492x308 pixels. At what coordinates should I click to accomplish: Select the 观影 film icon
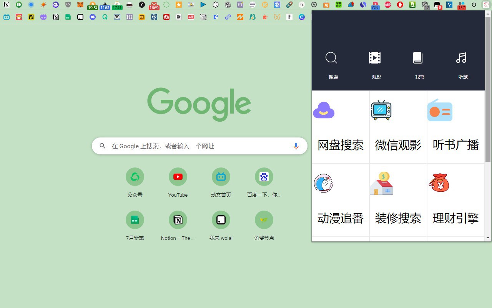(x=375, y=58)
